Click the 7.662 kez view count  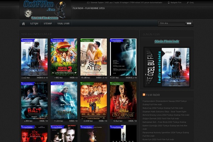point(59,78)
